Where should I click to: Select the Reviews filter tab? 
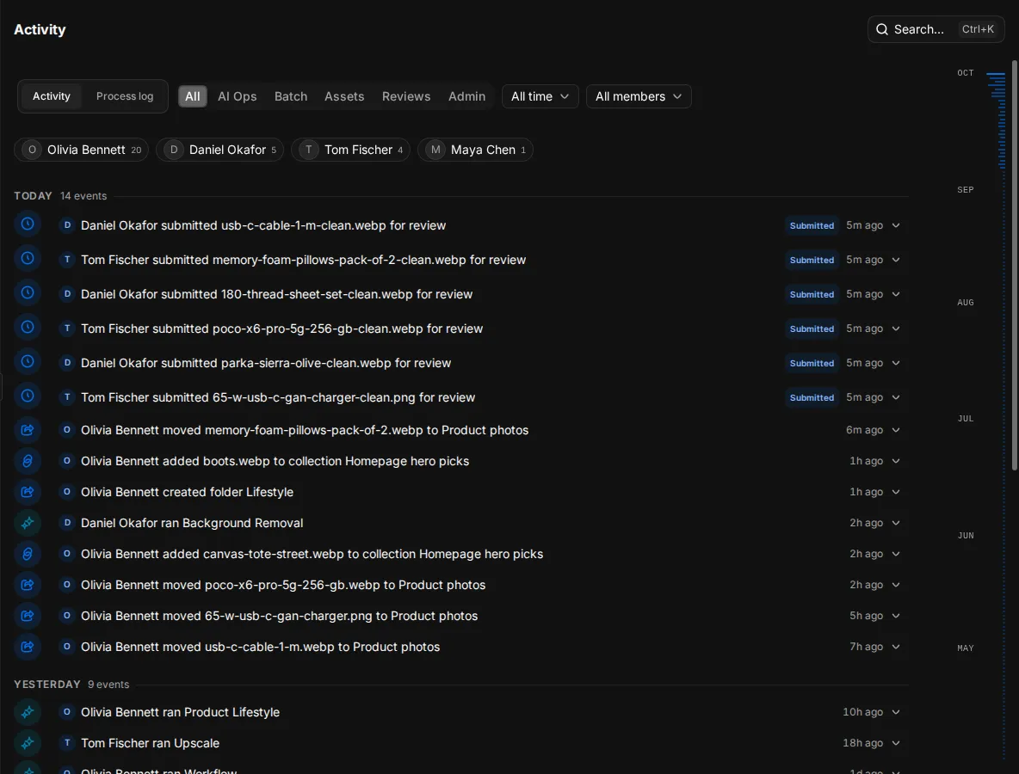(x=406, y=96)
